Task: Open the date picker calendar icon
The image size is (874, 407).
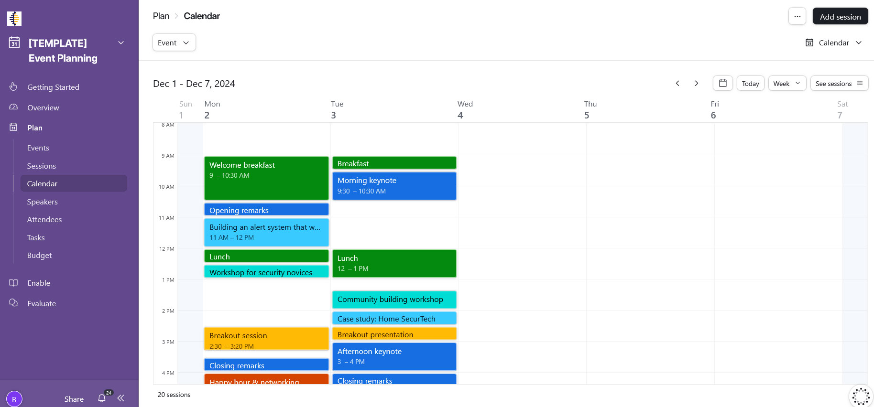Action: [722, 83]
